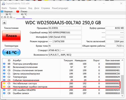Open the Правка menu
Viewport: 126px width, 100px height.
tap(13, 8)
